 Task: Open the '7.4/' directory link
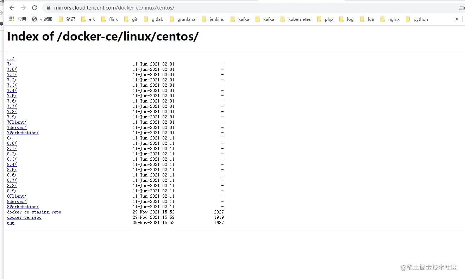coord(12,91)
